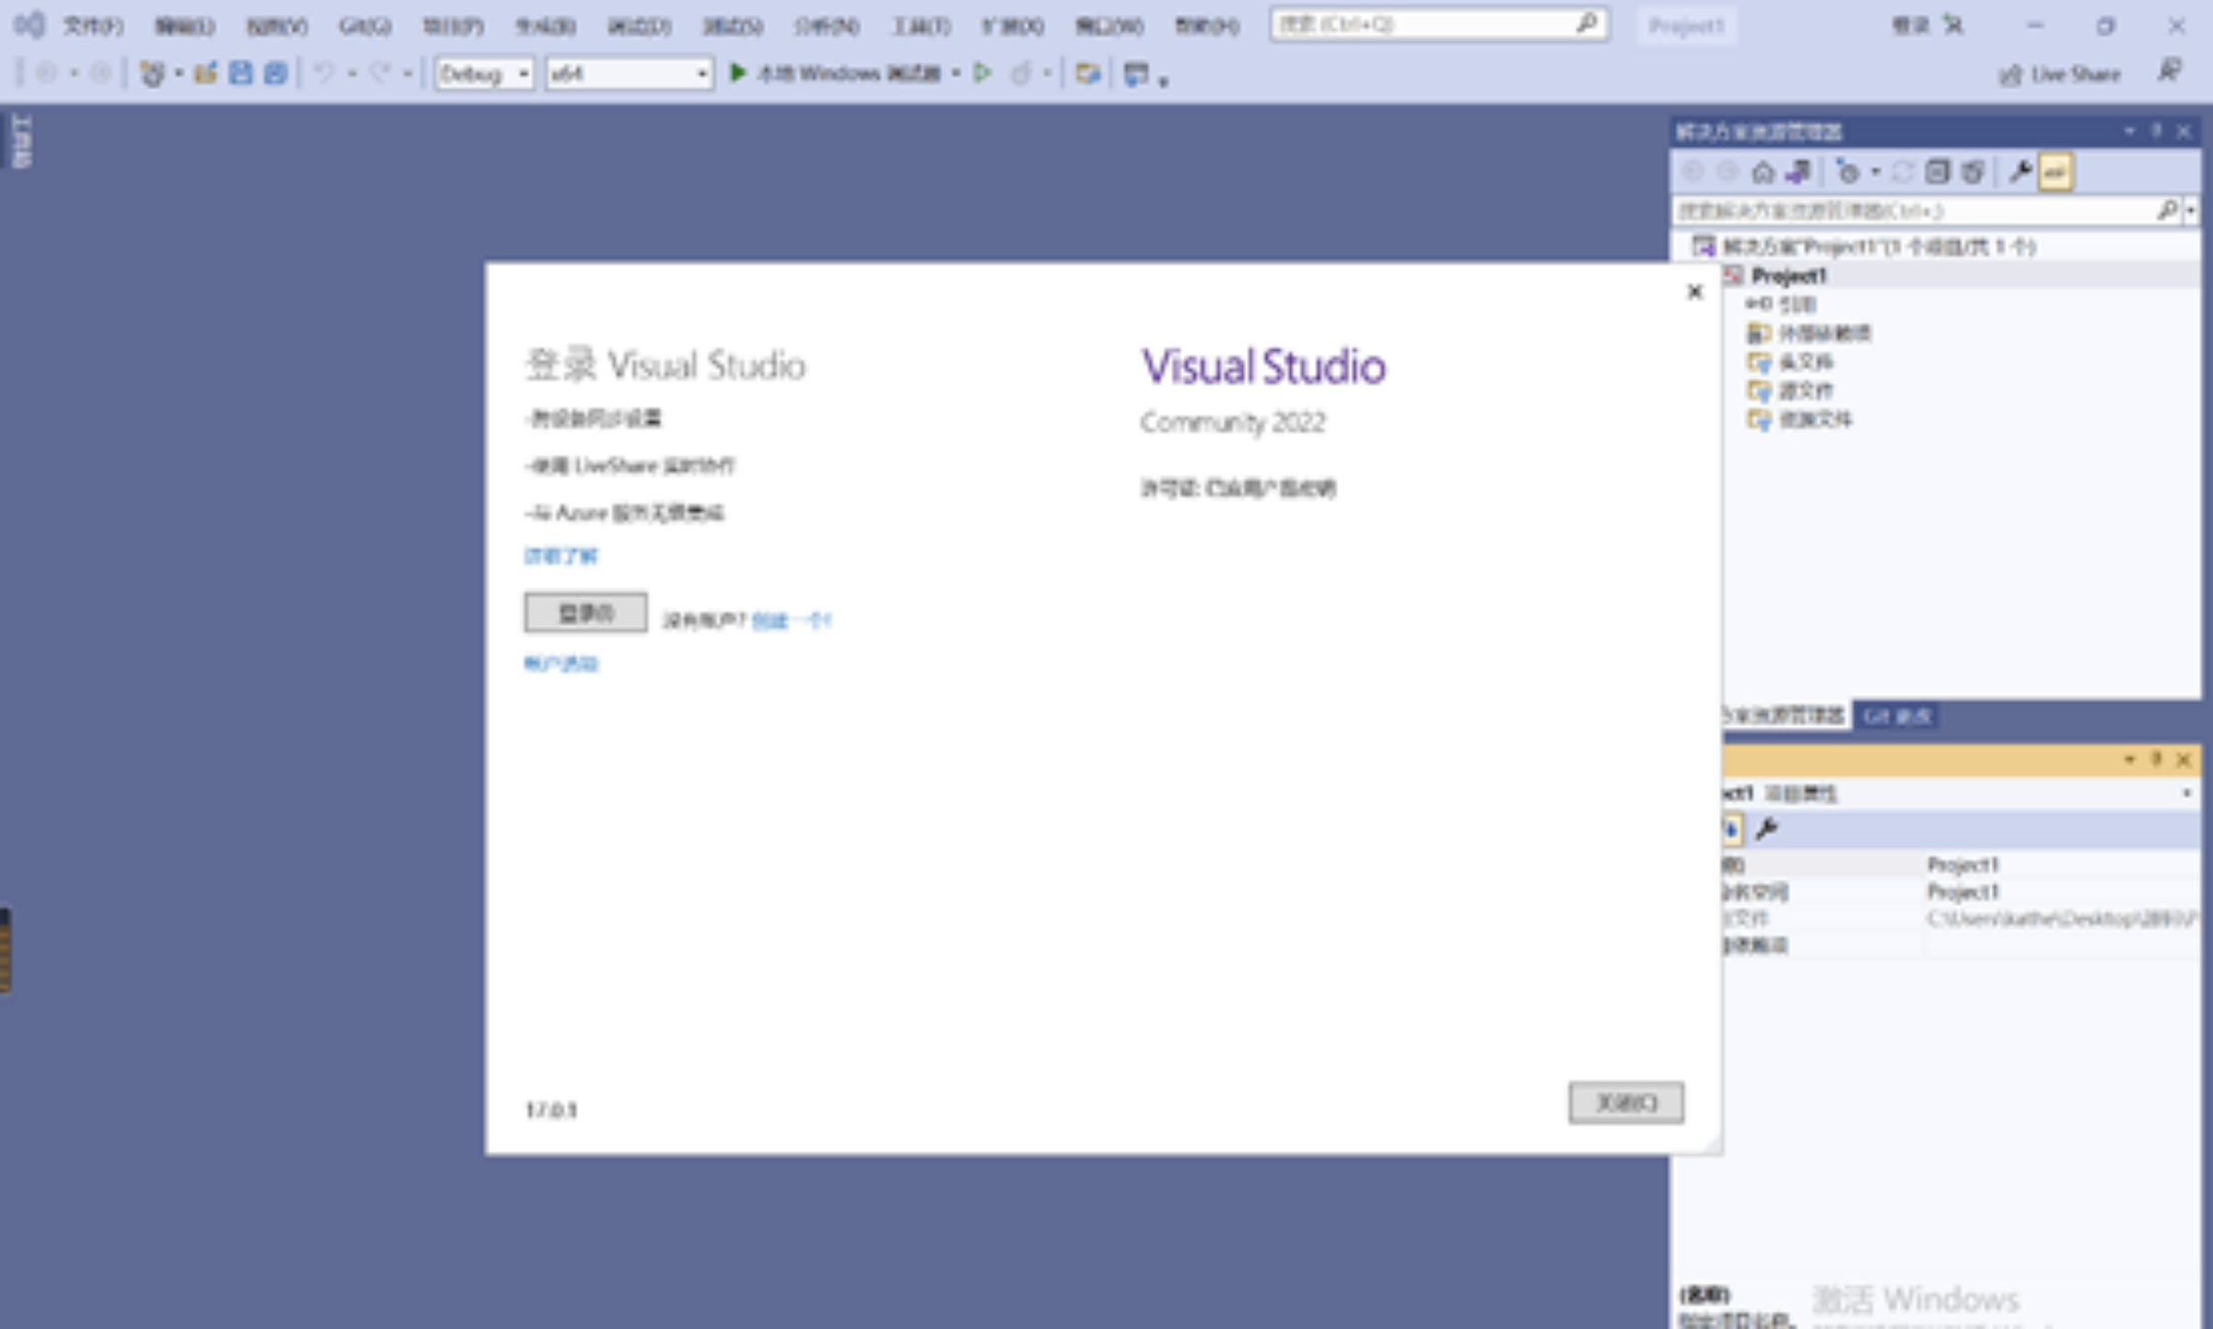Click the Home icon in Solution Explorer toolbar
2213x1329 pixels.
point(1763,172)
